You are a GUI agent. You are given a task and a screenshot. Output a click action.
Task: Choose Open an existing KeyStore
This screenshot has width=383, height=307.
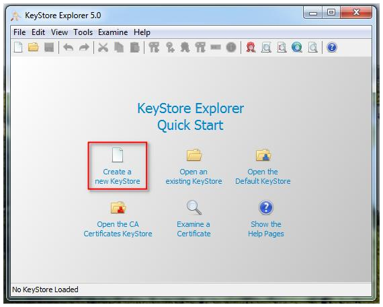click(x=194, y=166)
